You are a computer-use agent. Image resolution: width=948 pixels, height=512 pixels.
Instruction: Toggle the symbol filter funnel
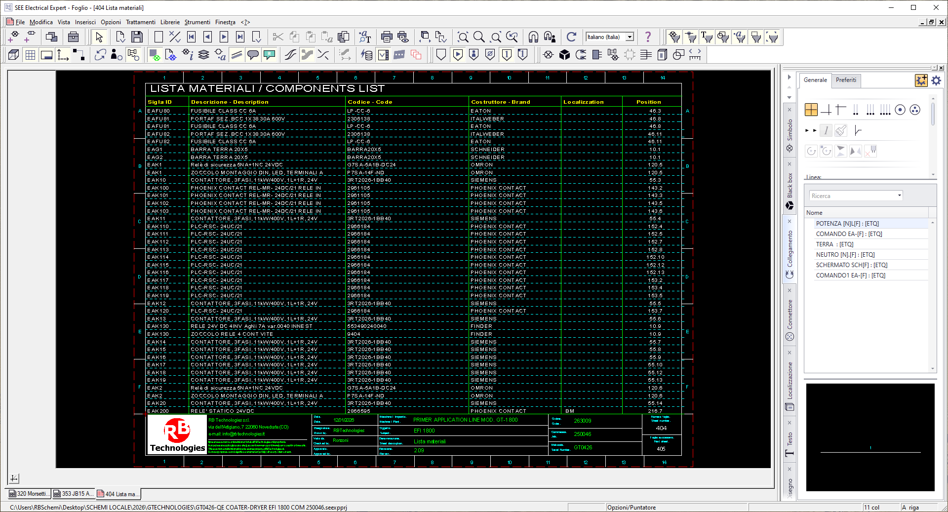point(674,37)
